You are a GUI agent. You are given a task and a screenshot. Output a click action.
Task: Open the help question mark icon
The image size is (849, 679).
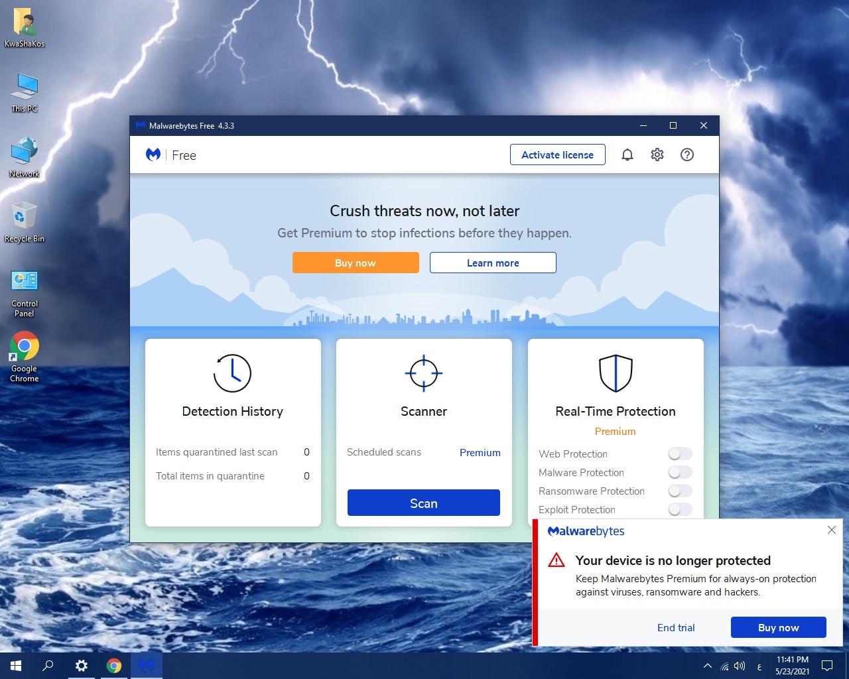click(687, 154)
